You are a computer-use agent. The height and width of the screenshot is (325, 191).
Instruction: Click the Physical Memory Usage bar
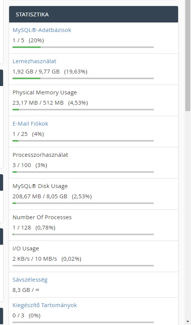coord(83,110)
